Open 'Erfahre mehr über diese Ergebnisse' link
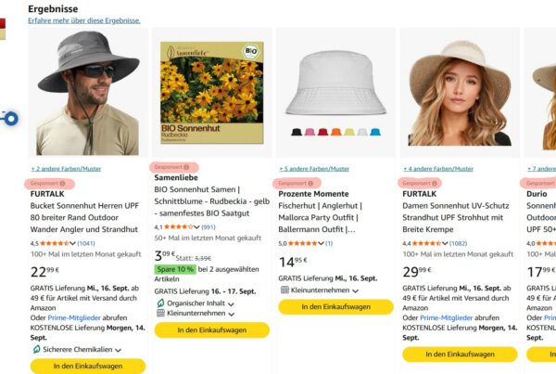556x374 pixels. (x=84, y=20)
